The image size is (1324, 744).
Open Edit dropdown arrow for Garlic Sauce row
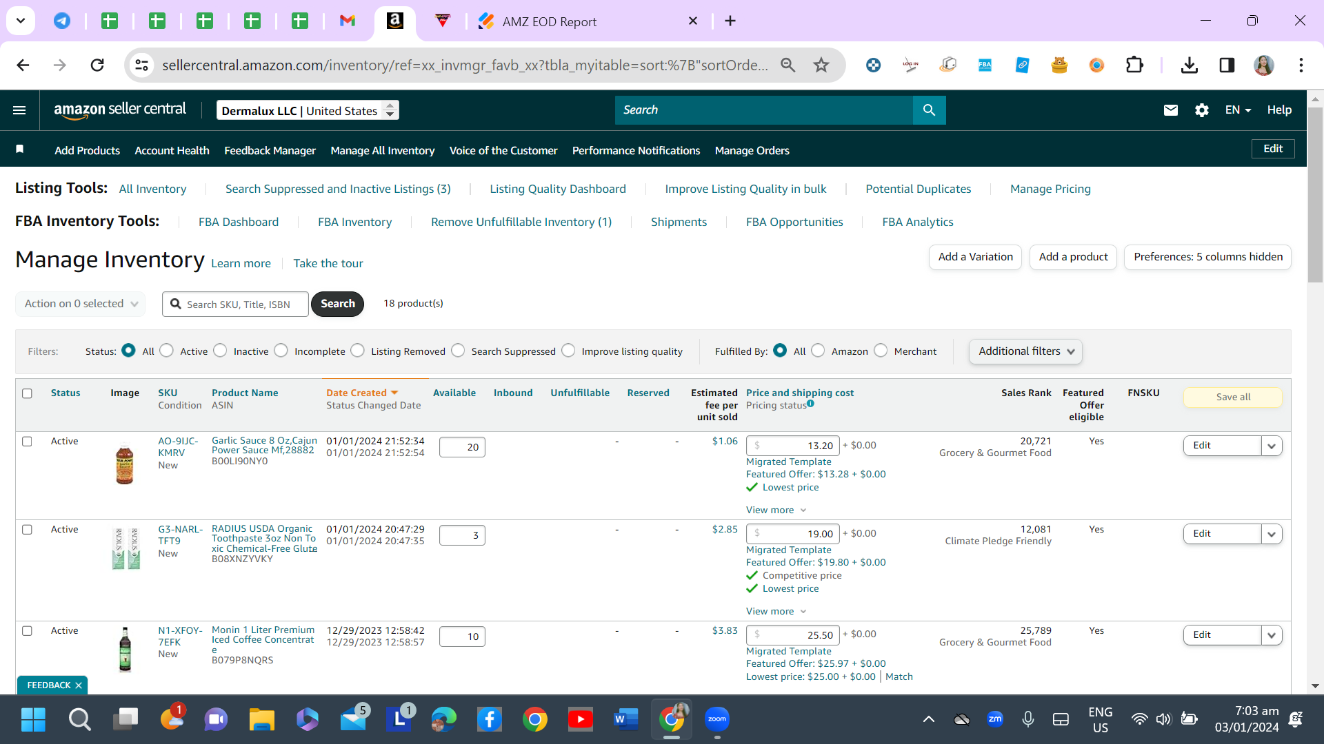[x=1272, y=446]
